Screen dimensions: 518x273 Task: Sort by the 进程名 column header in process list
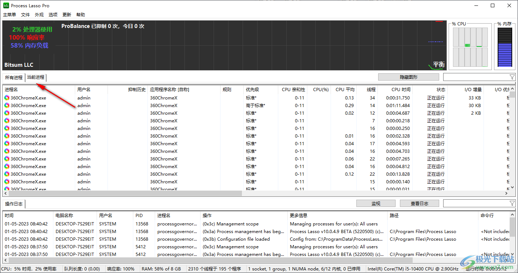[39, 89]
